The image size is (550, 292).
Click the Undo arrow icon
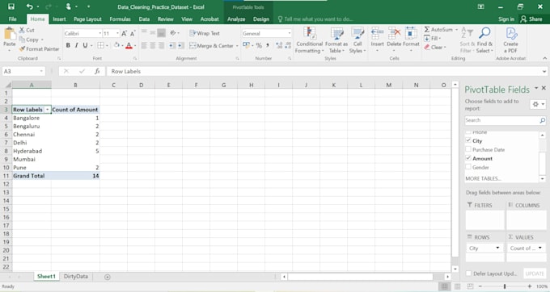(x=29, y=6)
